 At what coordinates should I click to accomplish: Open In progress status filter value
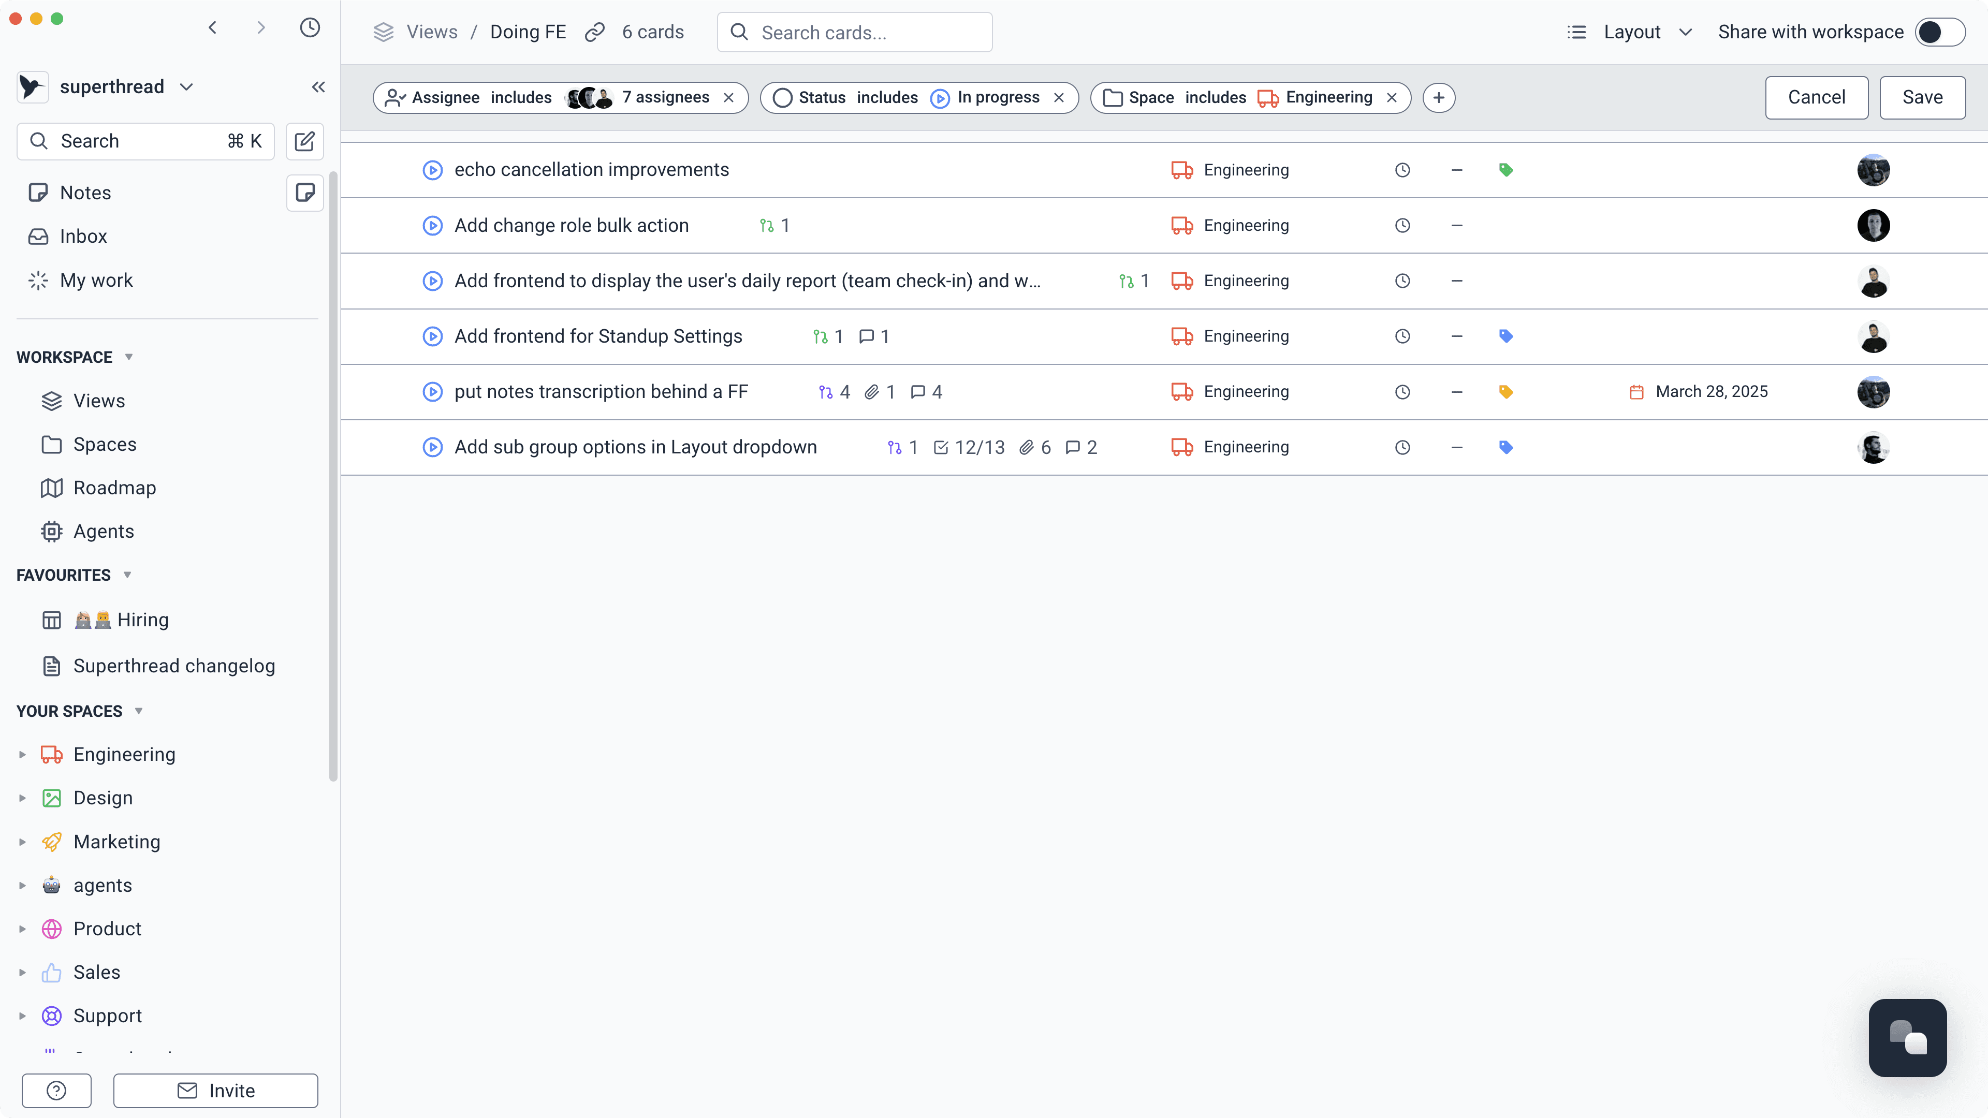(985, 98)
